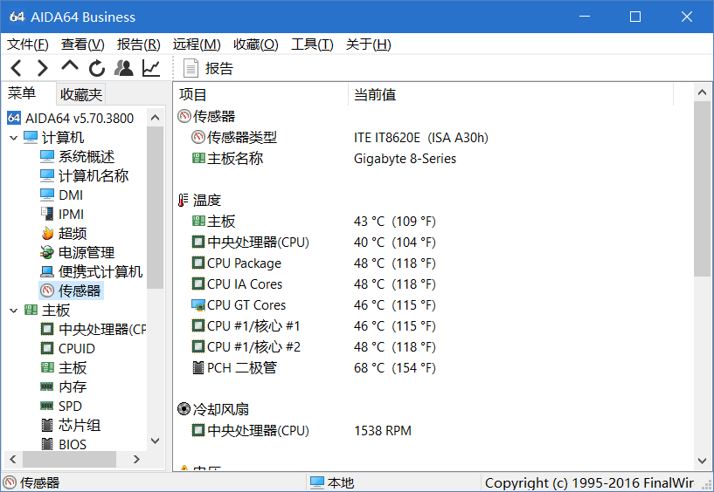
Task: Click the 电源管理 icon in tree
Action: [x=47, y=252]
